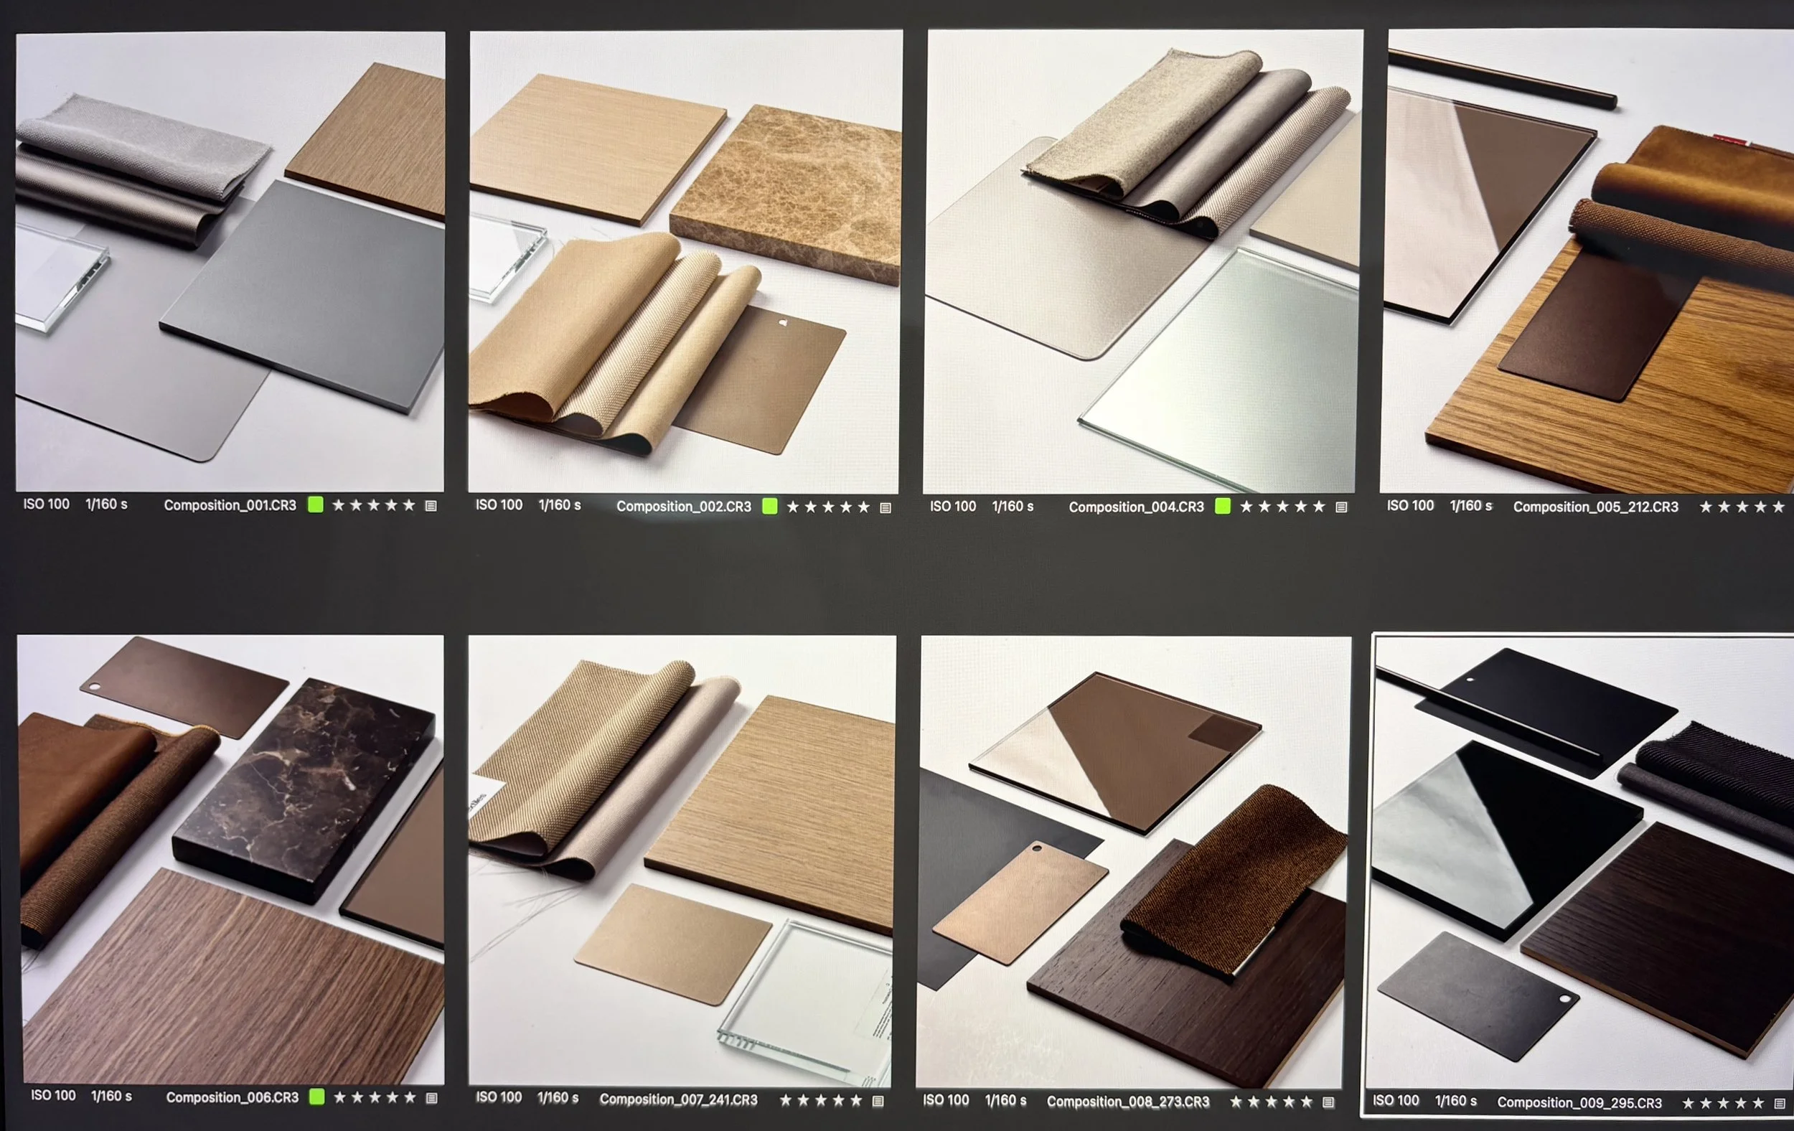This screenshot has height=1131, width=1794.
Task: Open adjustments icon for Composition_009_295.CR3
Action: (1779, 1104)
